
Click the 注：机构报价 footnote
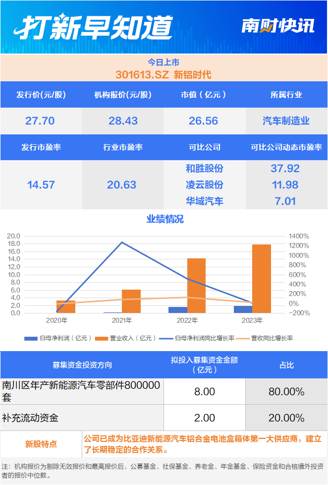162,471
